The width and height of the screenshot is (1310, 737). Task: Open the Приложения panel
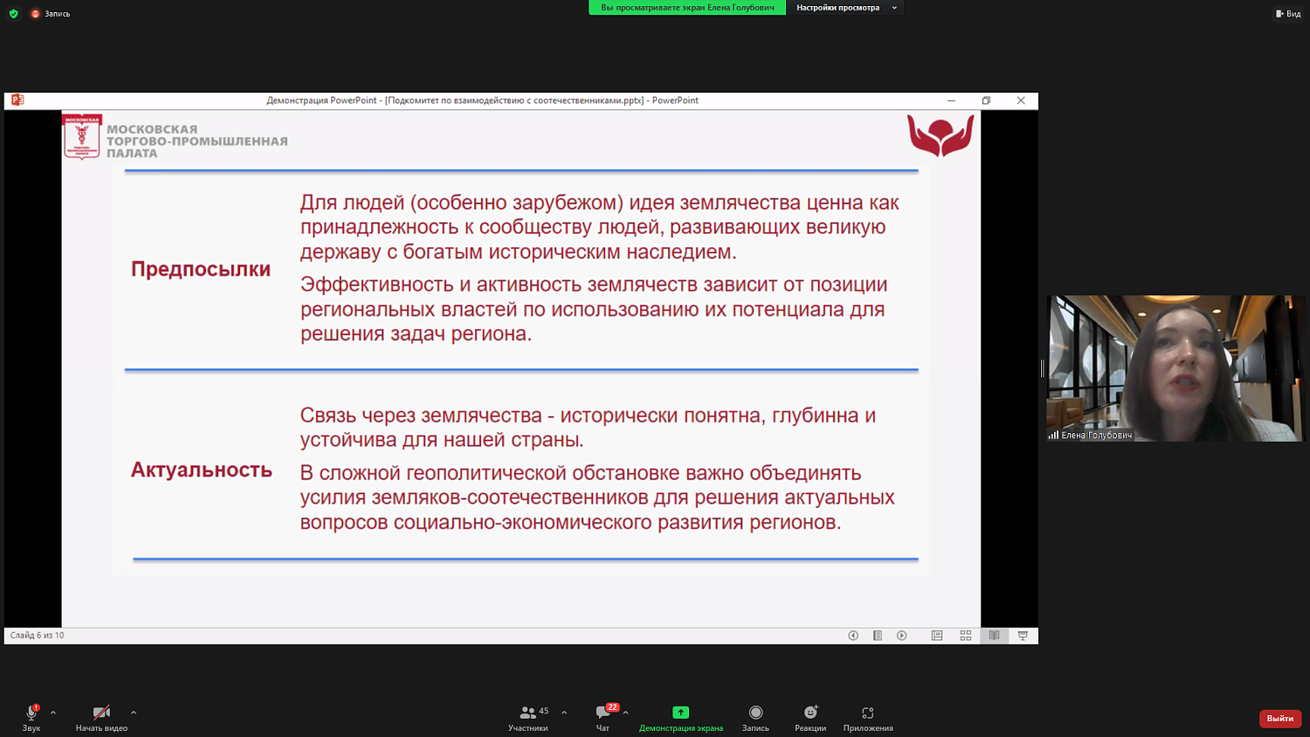867,718
